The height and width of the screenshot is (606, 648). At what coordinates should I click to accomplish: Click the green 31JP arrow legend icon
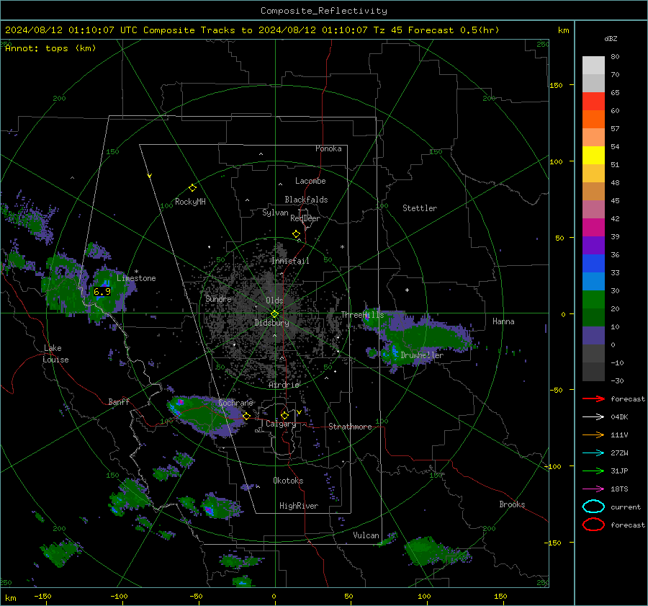[x=593, y=471]
